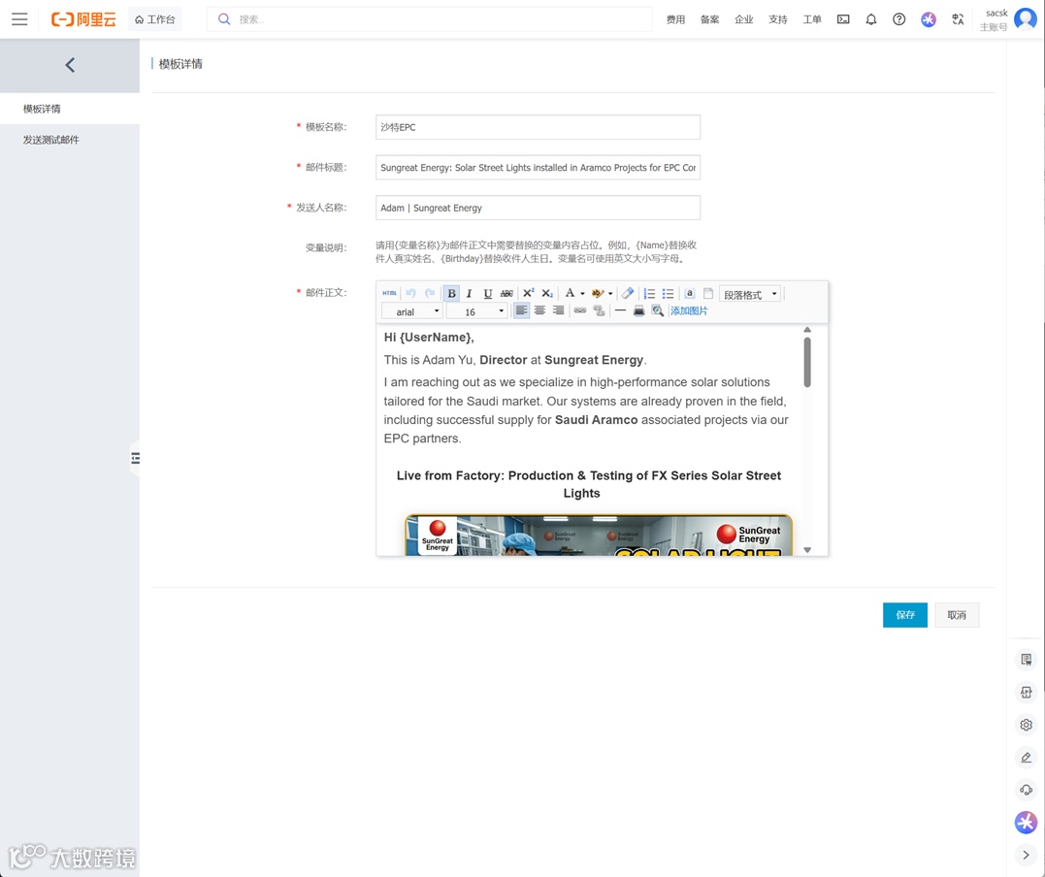
Task: Toggle bold formatting
Action: 451,293
